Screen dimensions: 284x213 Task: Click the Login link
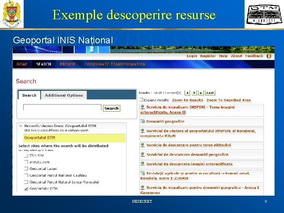pyautogui.click(x=192, y=56)
